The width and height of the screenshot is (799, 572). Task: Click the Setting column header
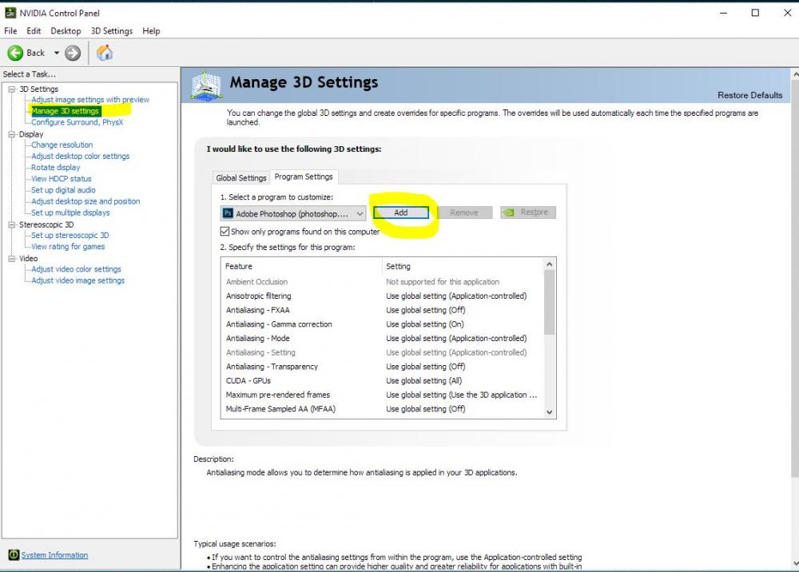463,266
